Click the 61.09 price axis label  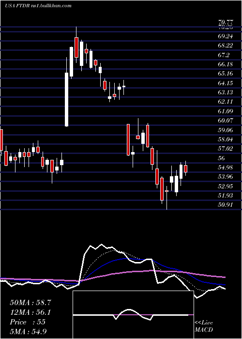point(226,111)
